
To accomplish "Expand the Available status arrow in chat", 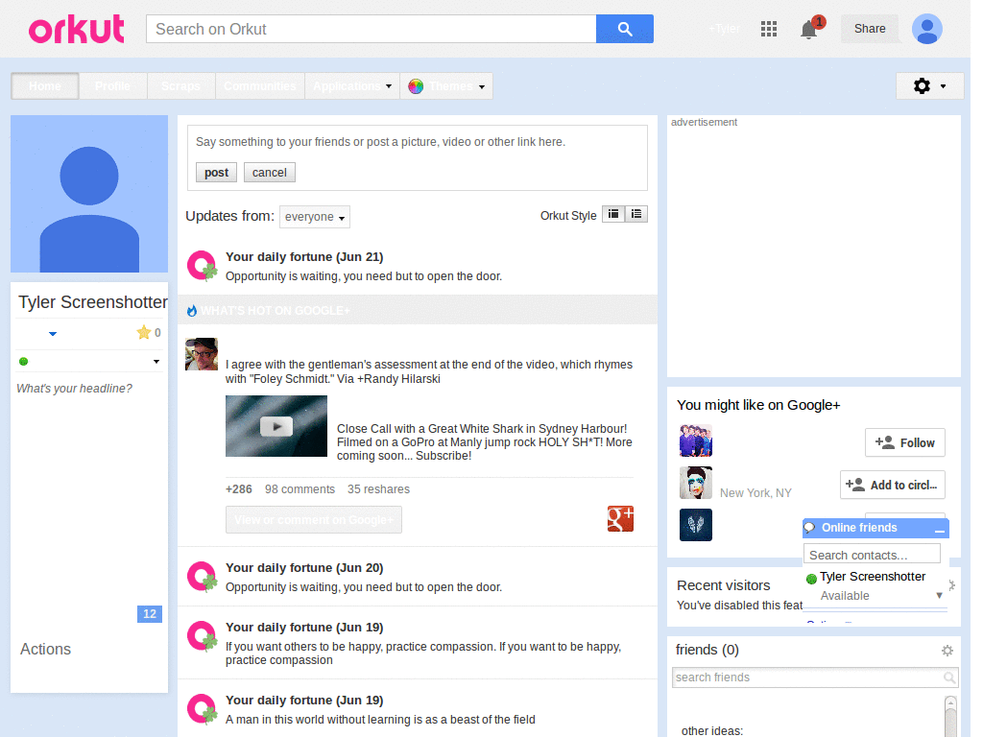I will tap(939, 595).
